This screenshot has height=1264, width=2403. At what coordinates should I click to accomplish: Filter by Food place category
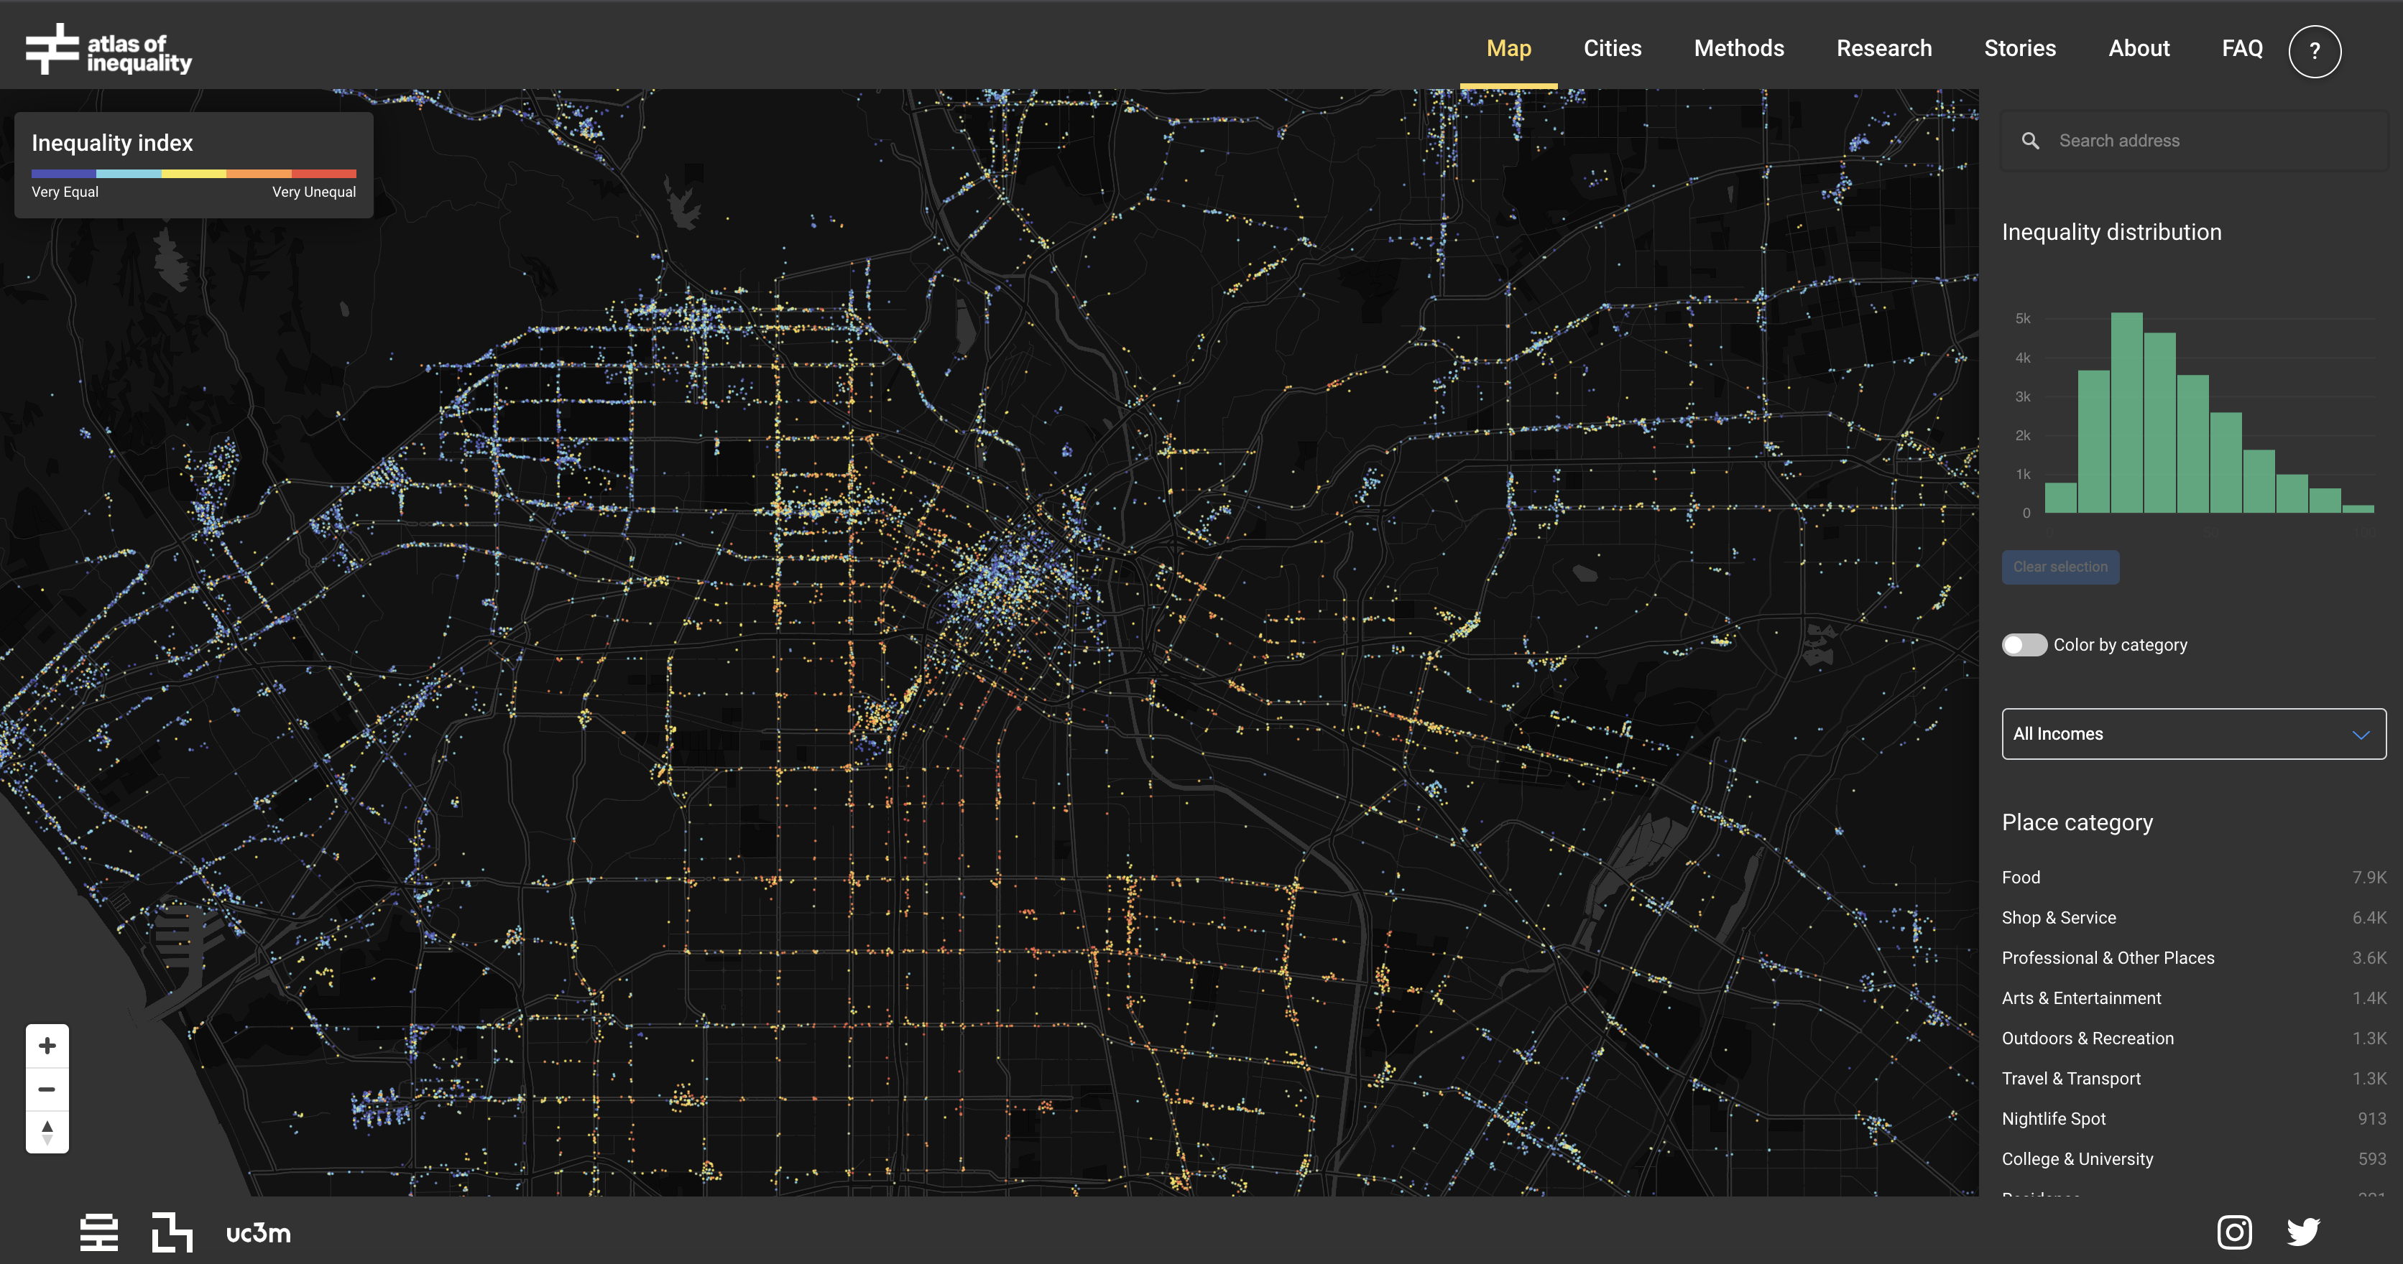2021,877
